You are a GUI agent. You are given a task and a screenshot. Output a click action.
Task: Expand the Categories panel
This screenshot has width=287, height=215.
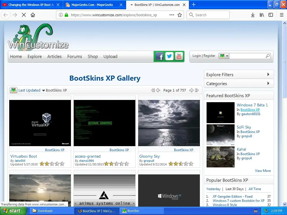239,83
